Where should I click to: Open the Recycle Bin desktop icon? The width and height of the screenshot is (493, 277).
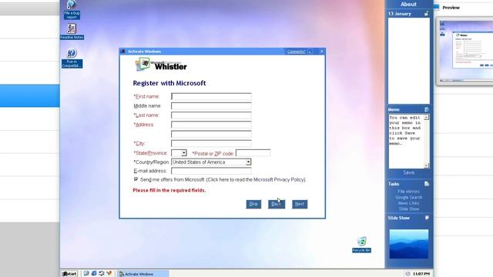(x=361, y=245)
